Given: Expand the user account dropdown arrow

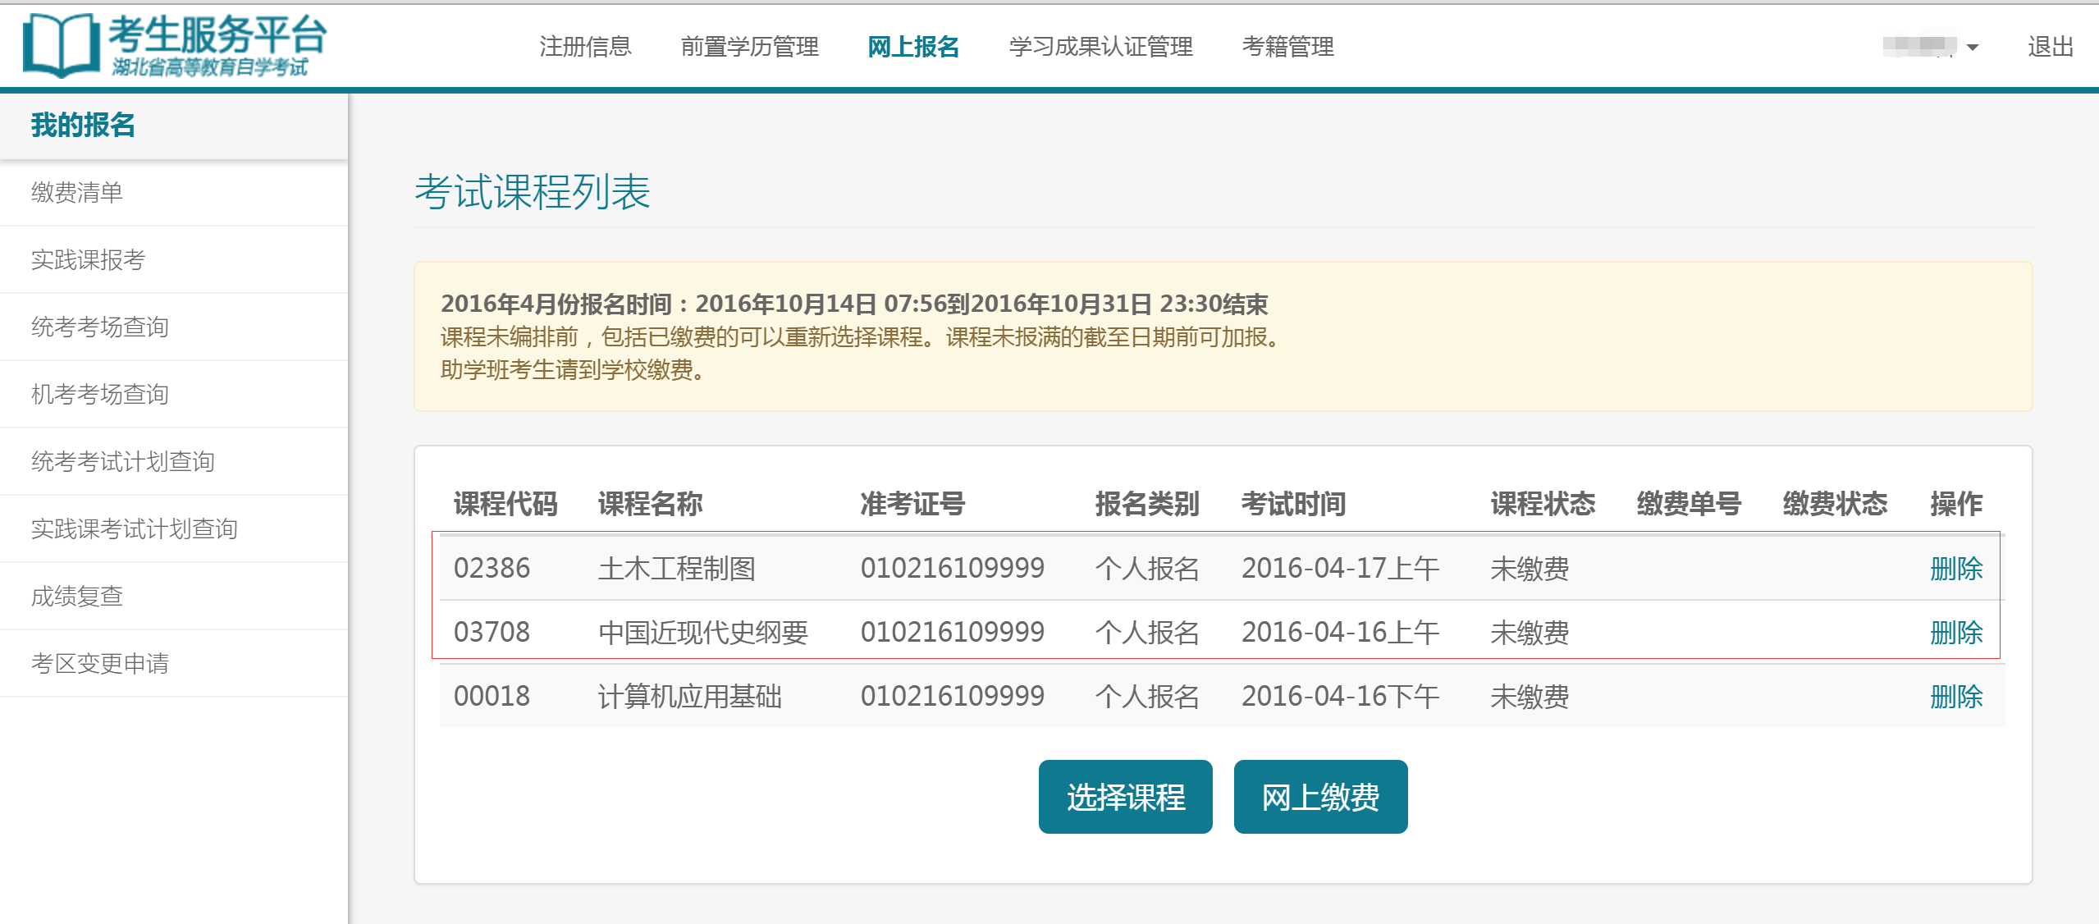Looking at the screenshot, I should (x=1972, y=48).
